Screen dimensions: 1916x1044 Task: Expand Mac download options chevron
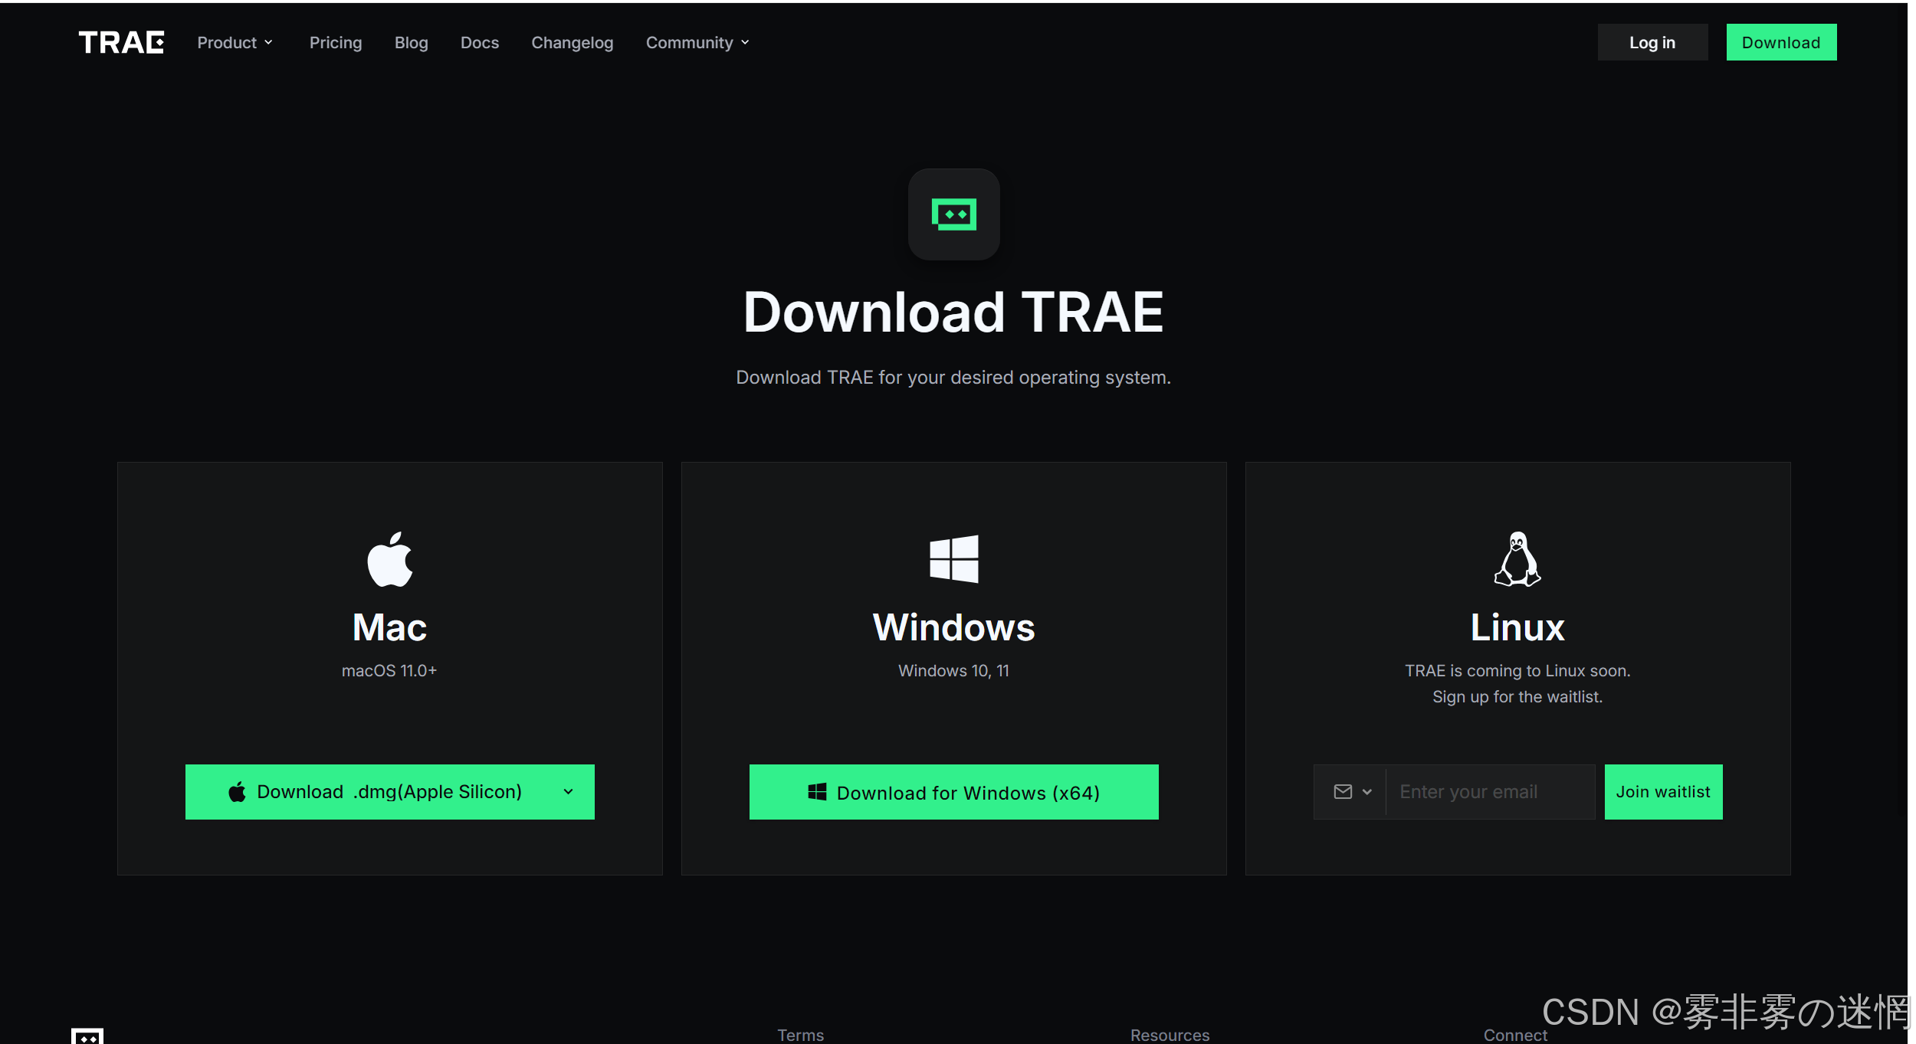(568, 792)
